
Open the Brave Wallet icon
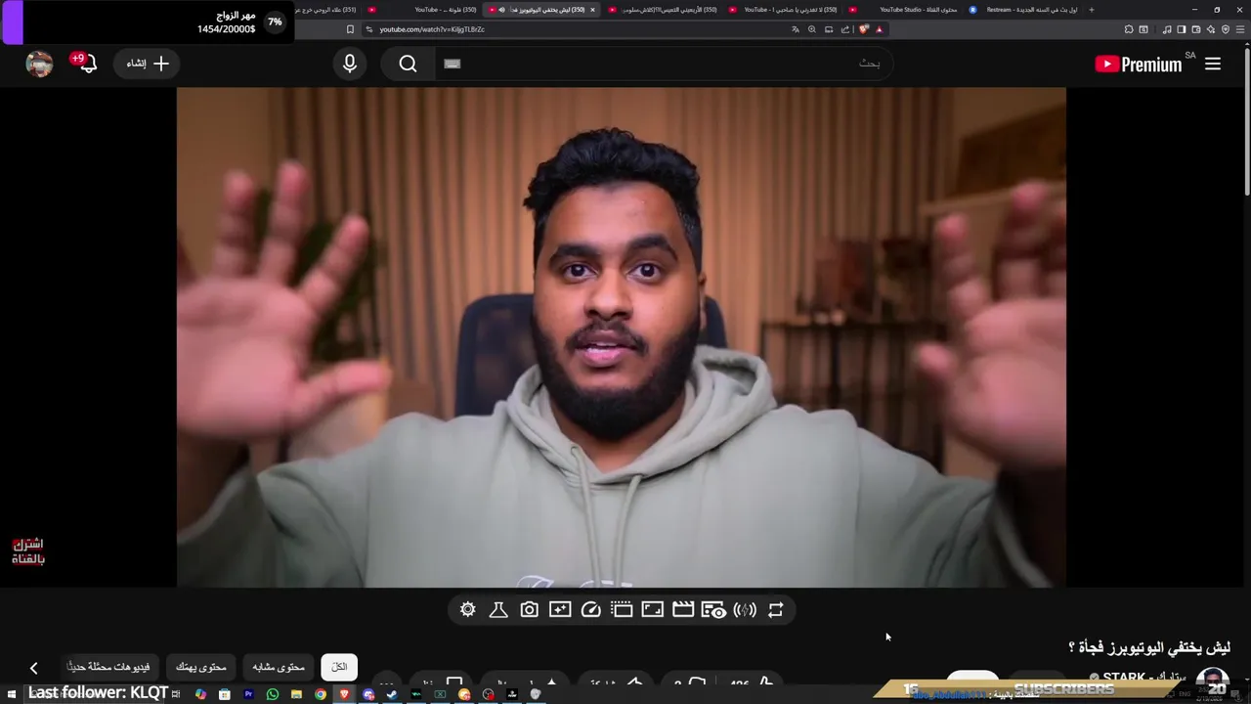[x=1195, y=29]
